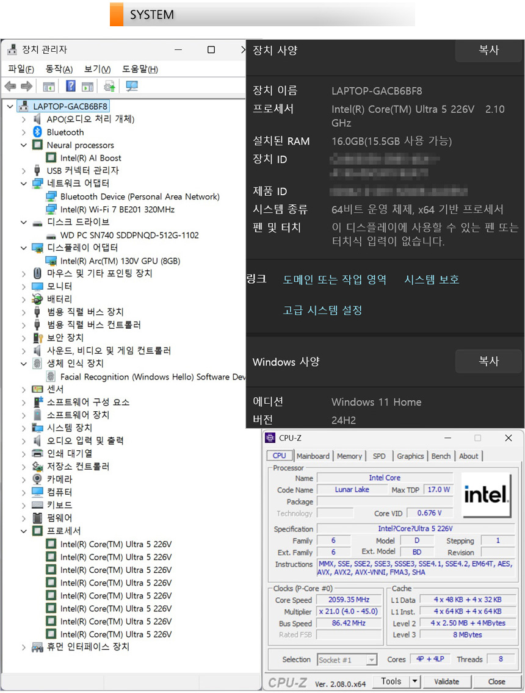Click the Back arrow in Device Manager toolbar

tap(10, 87)
